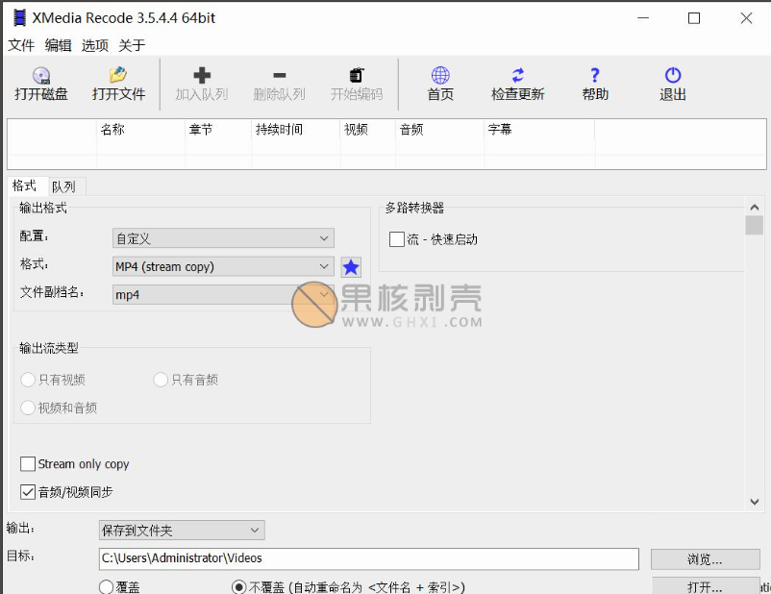
Task: Open the 配置 dropdown showing 自定义
Action: click(x=223, y=238)
